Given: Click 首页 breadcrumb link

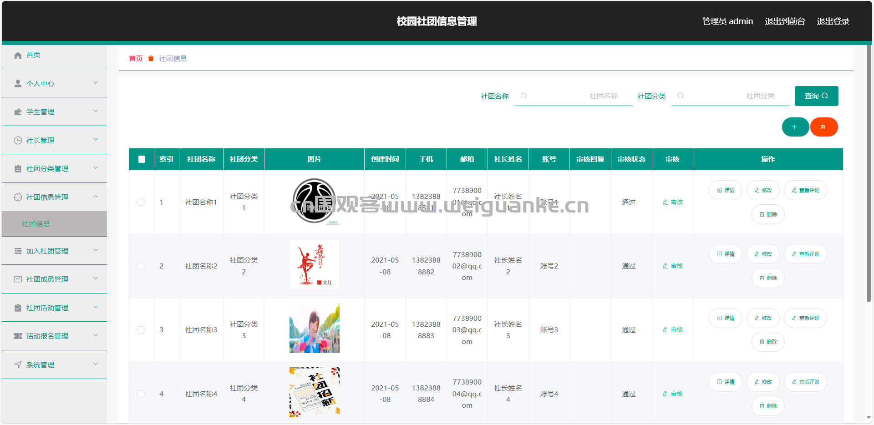Looking at the screenshot, I should 136,59.
